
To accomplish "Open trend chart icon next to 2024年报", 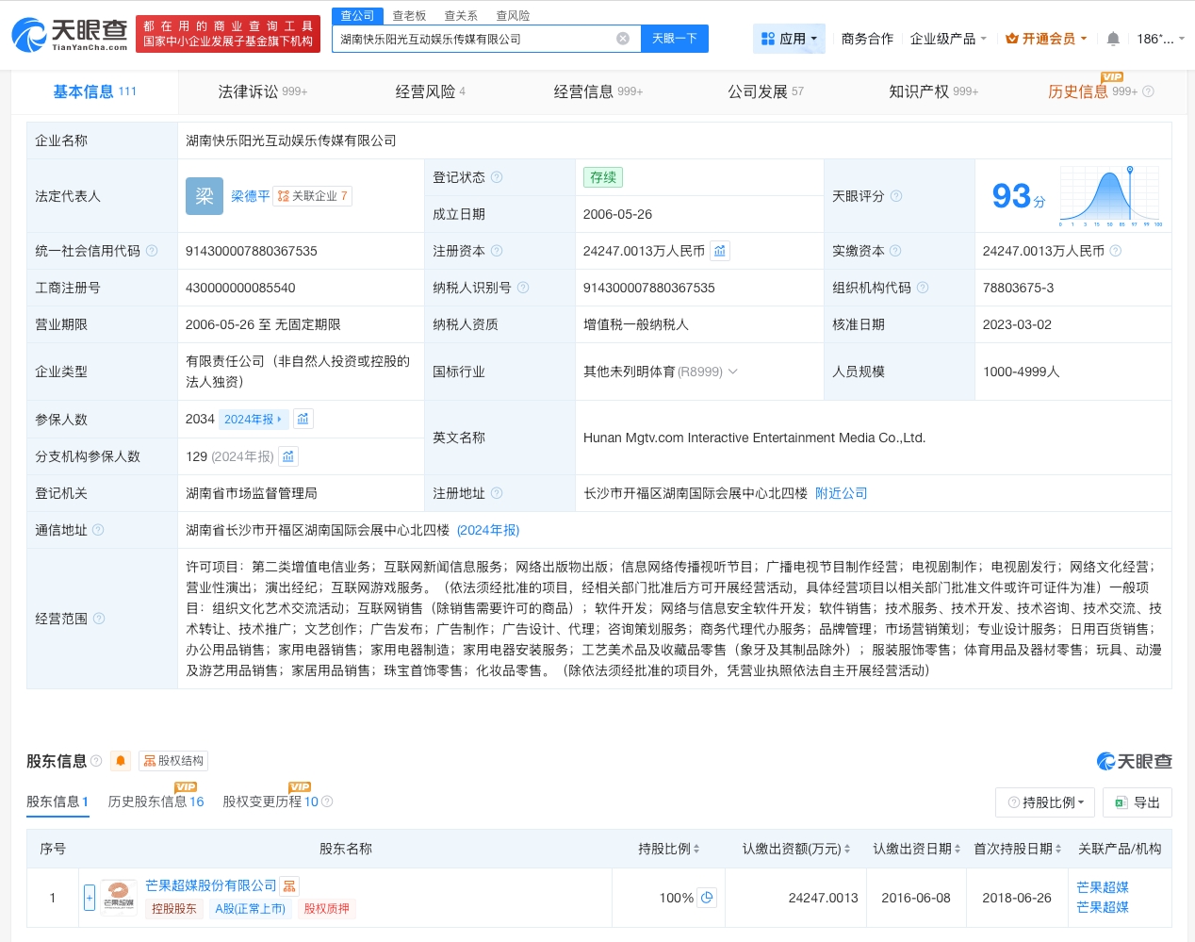I will [303, 419].
